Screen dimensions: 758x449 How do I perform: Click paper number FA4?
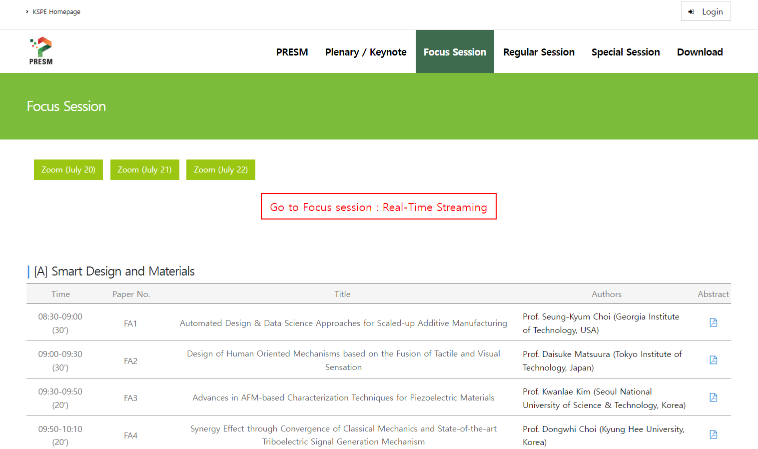[x=130, y=435]
